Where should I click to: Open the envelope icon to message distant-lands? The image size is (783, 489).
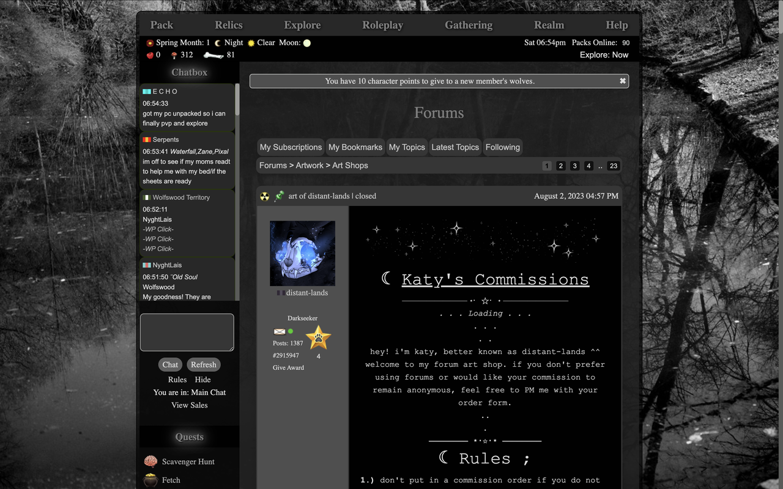click(x=278, y=331)
